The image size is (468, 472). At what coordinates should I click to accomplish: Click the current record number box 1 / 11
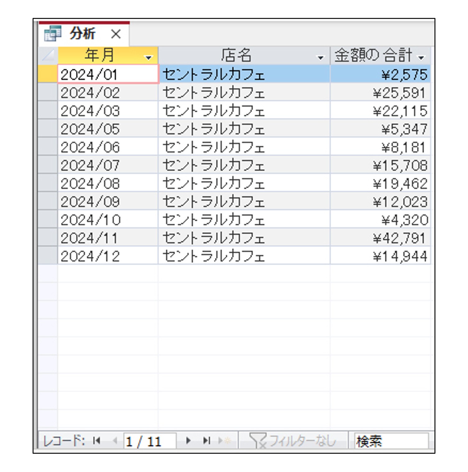point(150,441)
